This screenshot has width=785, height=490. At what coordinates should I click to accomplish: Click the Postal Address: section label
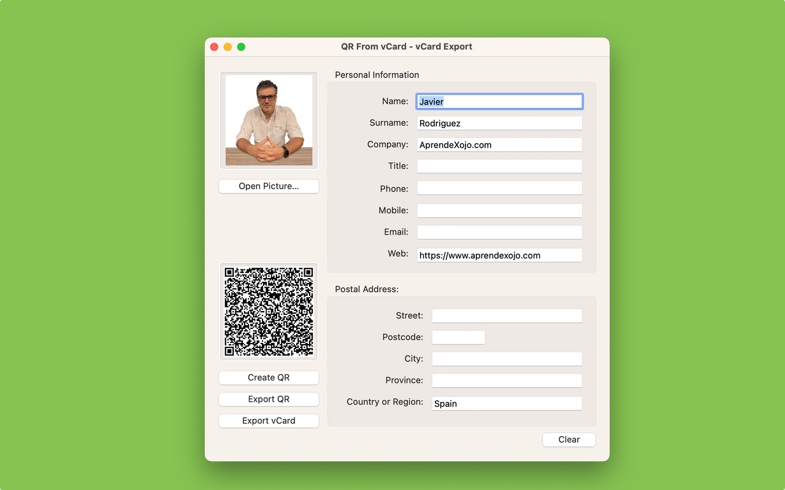367,289
